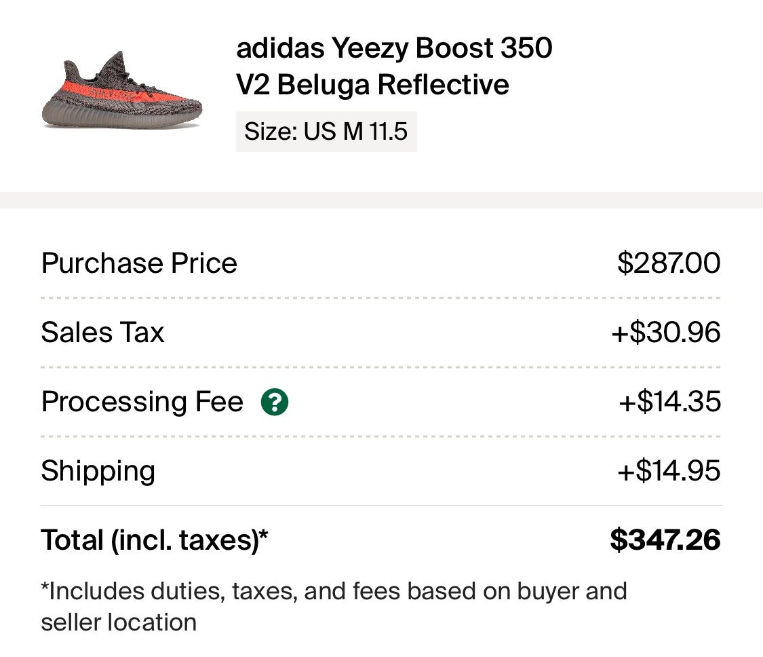Select the +$14.95 shipping amount
This screenshot has width=763, height=657.
[669, 471]
